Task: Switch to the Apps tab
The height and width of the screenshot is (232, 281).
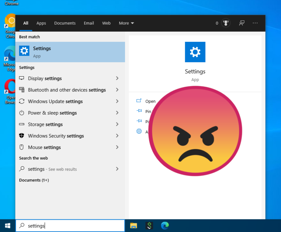Action: click(x=41, y=23)
